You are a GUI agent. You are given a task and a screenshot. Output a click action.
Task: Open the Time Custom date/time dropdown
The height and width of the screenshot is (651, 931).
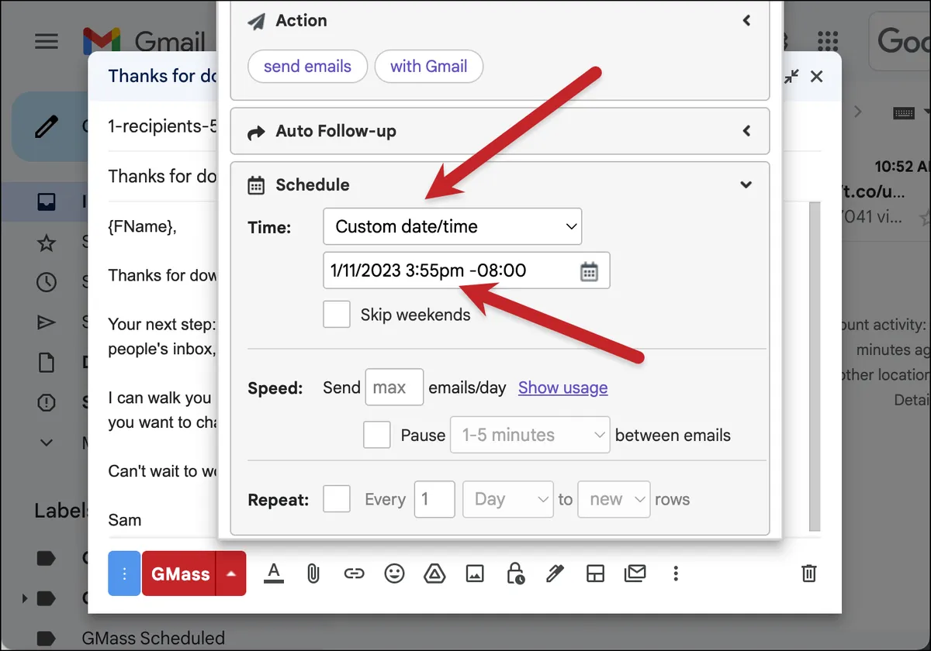[452, 226]
